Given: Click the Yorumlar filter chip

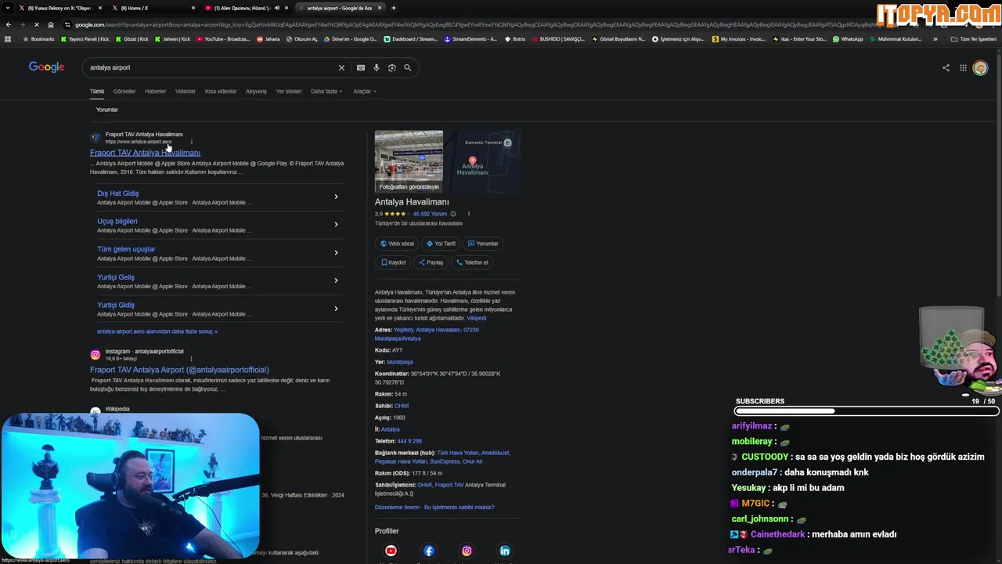Looking at the screenshot, I should (106, 110).
